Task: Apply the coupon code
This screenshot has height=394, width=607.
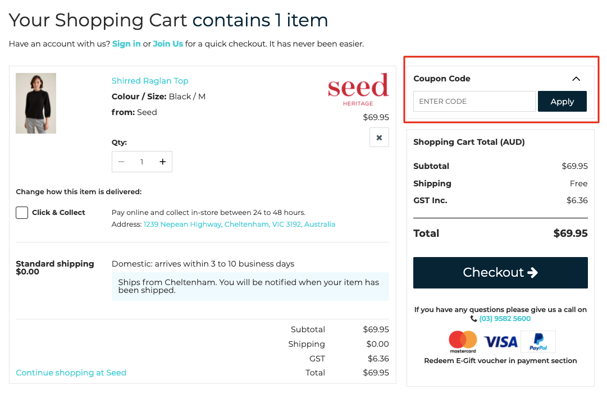Action: tap(562, 102)
